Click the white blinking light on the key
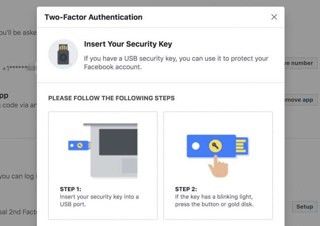320x226 pixels. click(x=196, y=146)
